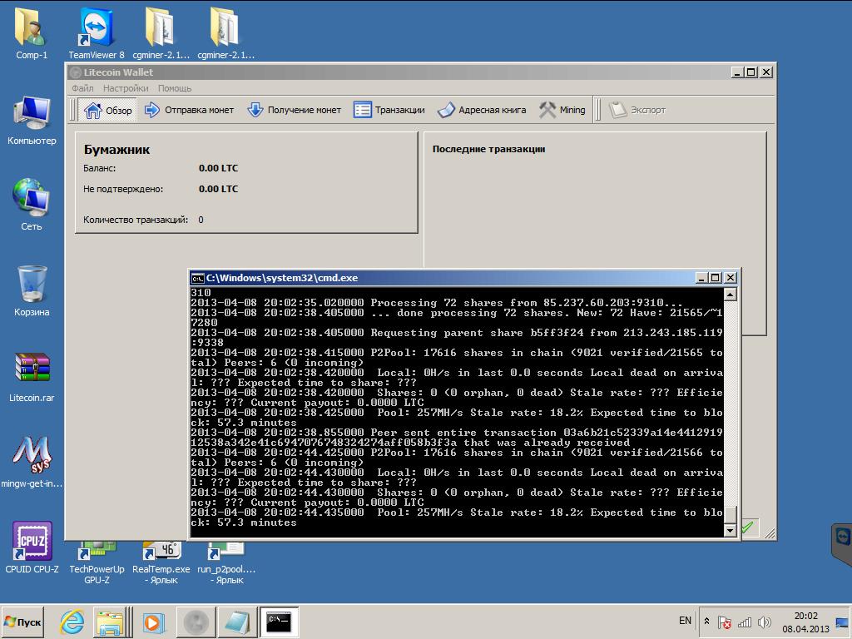This screenshot has height=639, width=852.
Task: Click the Последние транзакции heading
Action: click(489, 150)
